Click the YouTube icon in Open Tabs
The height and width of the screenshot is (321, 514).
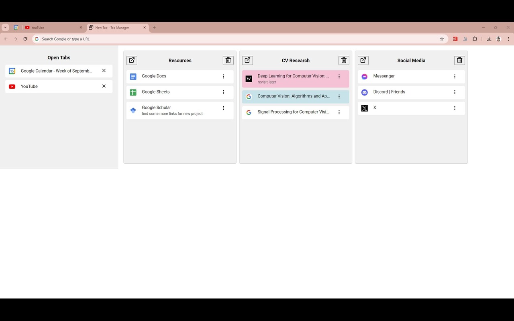tap(12, 87)
